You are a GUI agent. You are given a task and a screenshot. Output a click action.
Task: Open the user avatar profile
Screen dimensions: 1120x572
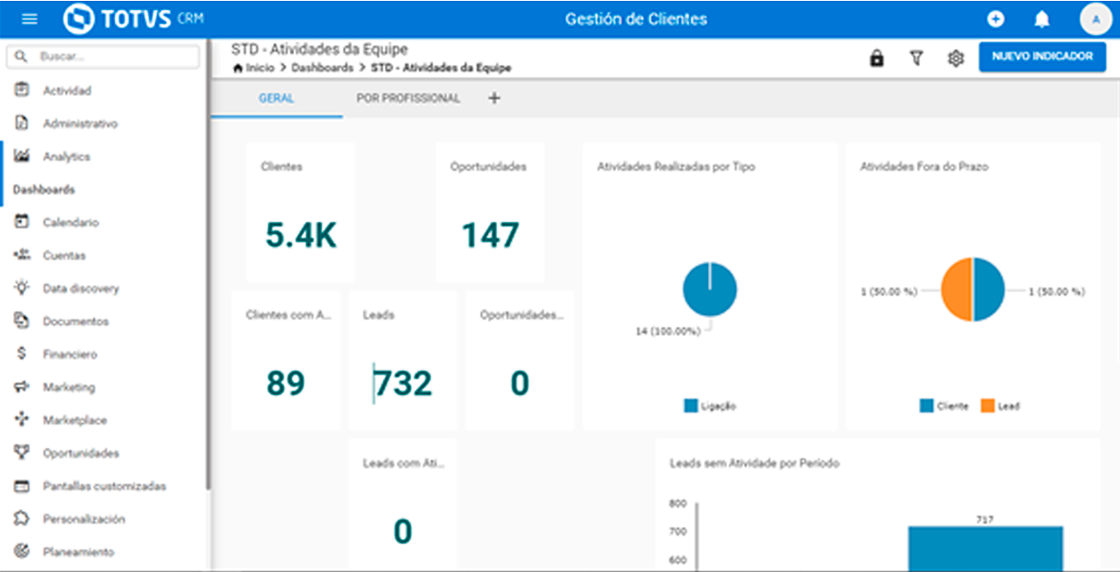pyautogui.click(x=1095, y=19)
